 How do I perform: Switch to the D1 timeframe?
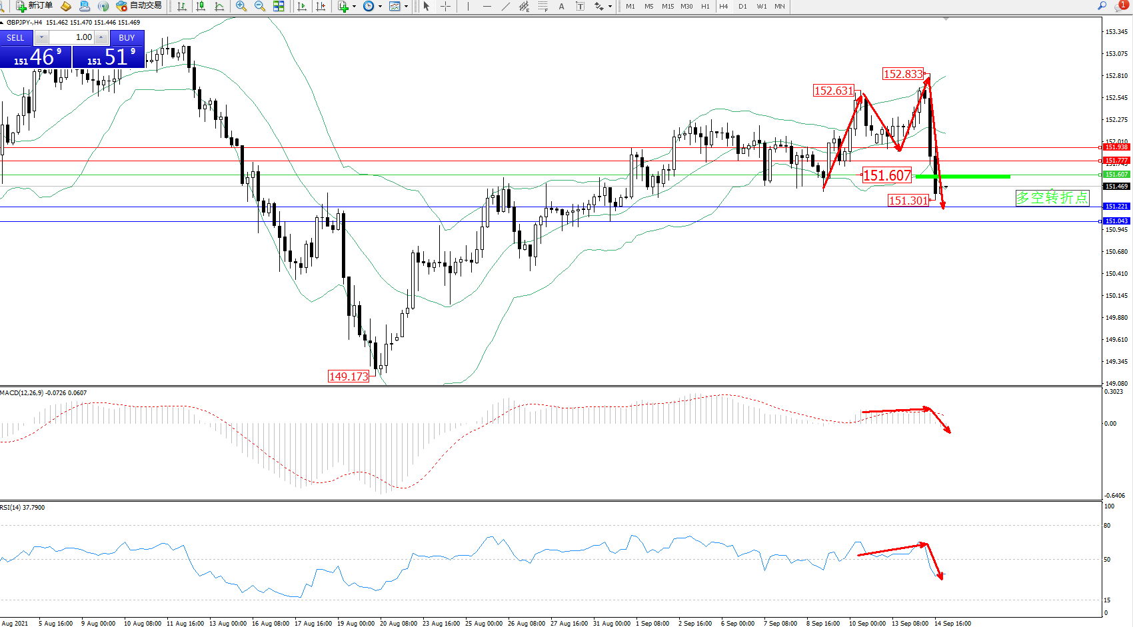742,6
